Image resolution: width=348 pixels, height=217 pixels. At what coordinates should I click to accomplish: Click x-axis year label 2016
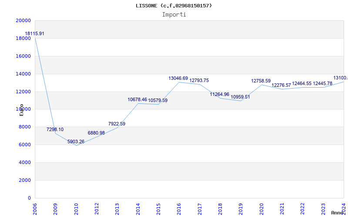point(179,209)
